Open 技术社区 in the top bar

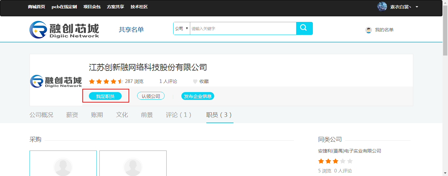pyautogui.click(x=139, y=7)
